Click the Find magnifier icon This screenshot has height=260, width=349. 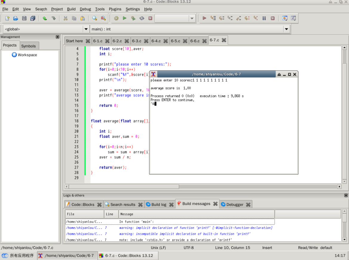94,18
